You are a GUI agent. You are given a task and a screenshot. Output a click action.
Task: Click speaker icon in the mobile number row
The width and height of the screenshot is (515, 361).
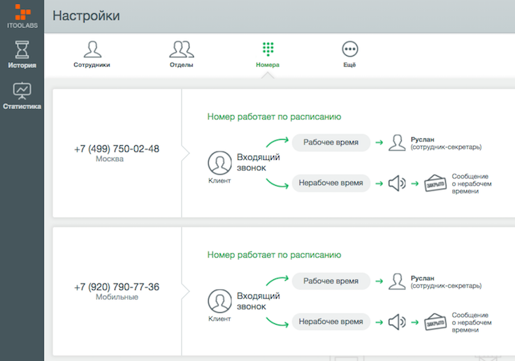click(397, 322)
